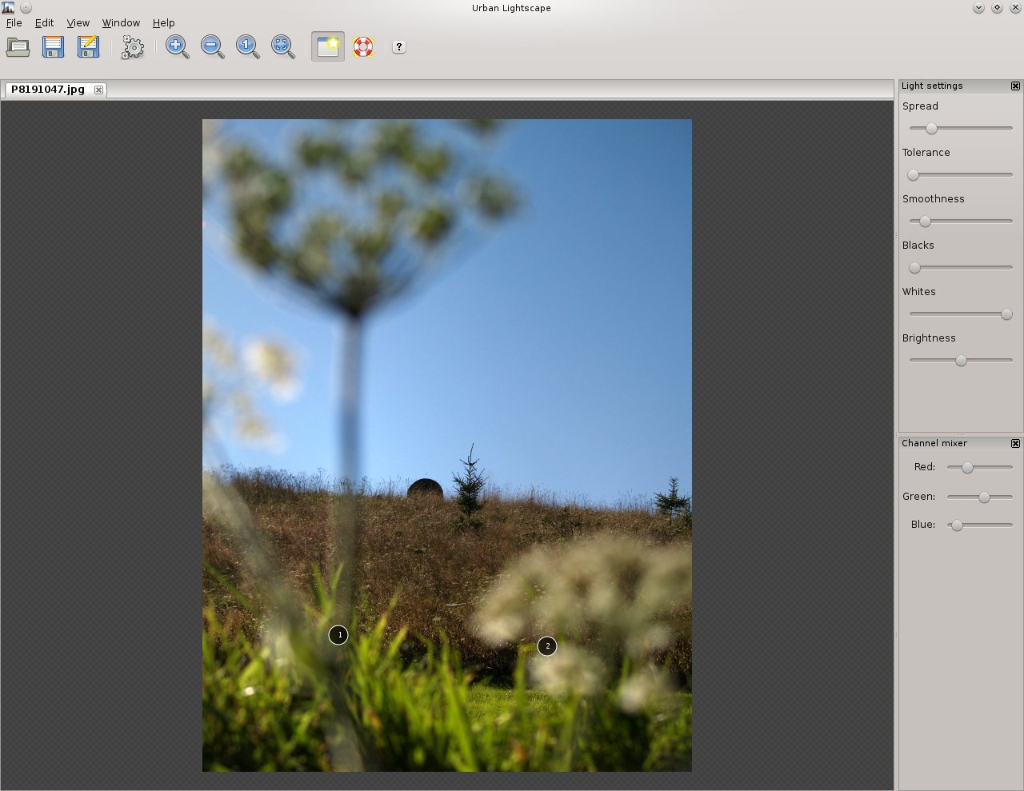
Task: Open settings gear icon
Action: pos(133,47)
